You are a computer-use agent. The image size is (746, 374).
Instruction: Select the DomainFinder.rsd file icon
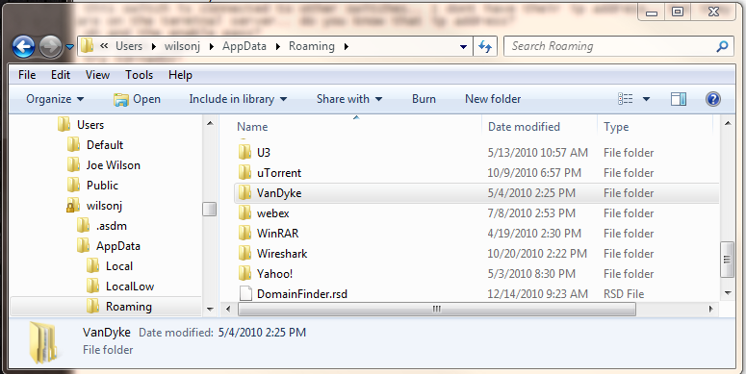(x=245, y=293)
